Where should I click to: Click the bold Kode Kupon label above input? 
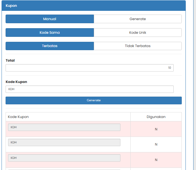pos(16,82)
